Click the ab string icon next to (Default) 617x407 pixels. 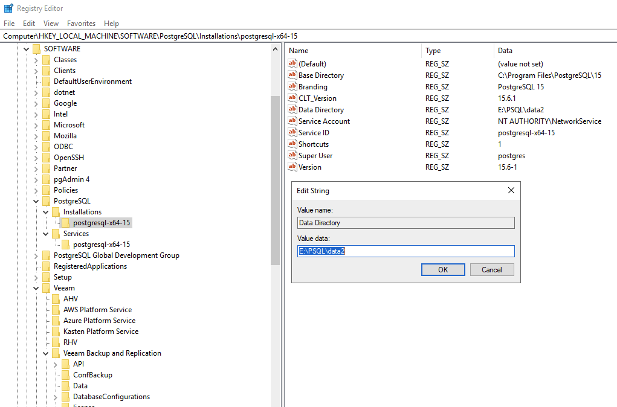click(293, 63)
